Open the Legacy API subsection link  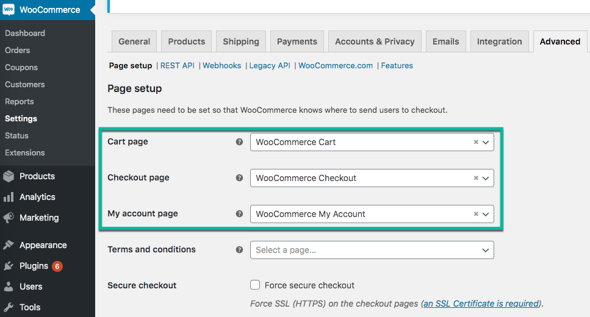point(270,65)
